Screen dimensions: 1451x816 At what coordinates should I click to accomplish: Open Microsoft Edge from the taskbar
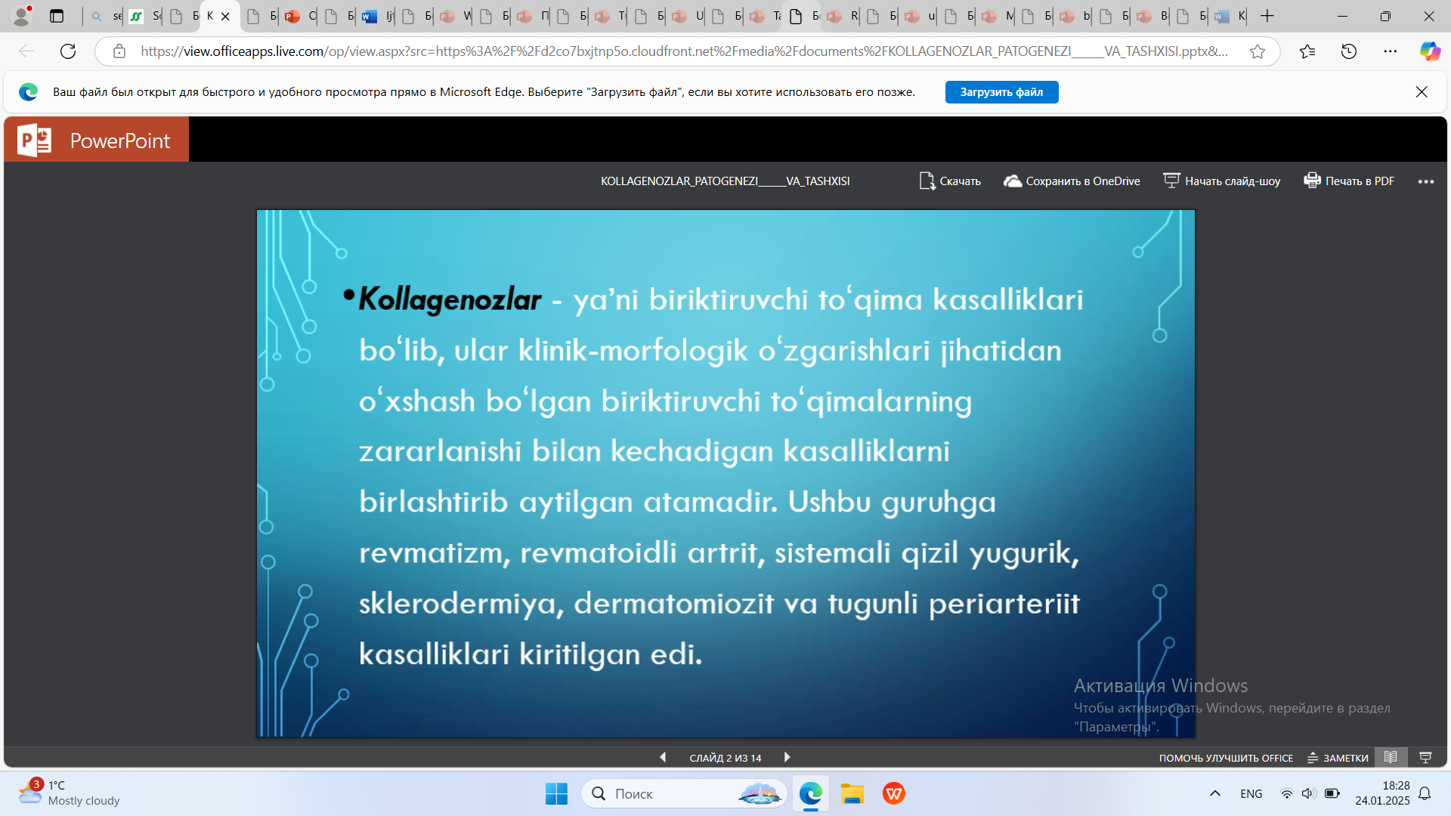coord(811,793)
